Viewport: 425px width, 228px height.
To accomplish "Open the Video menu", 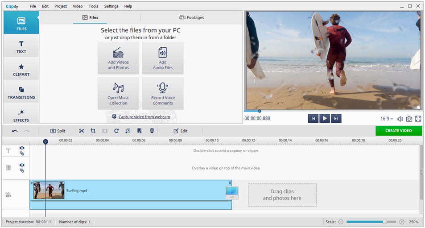I will click(x=78, y=6).
